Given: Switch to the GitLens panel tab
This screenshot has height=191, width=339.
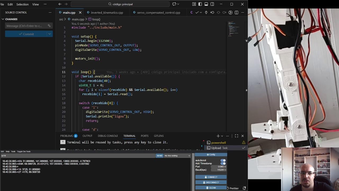Looking at the screenshot, I should pyautogui.click(x=159, y=136).
